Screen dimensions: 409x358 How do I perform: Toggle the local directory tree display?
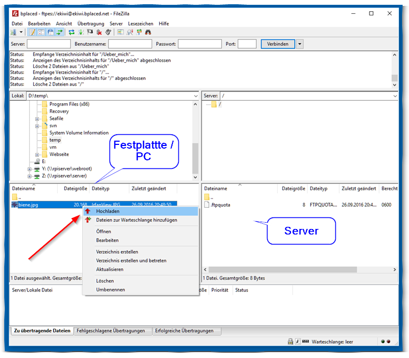point(41,32)
